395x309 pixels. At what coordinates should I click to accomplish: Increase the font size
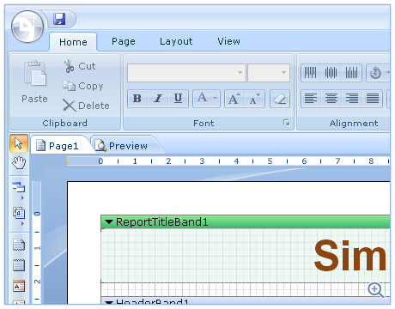234,99
